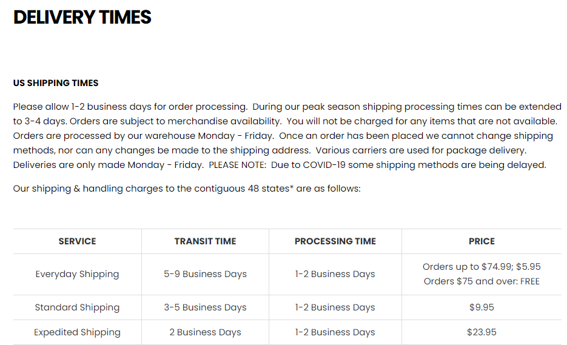Click Orders up to $74.99; $5.95 text

click(x=481, y=267)
